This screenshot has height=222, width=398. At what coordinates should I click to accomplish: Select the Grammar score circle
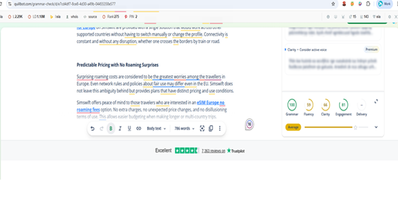click(291, 105)
